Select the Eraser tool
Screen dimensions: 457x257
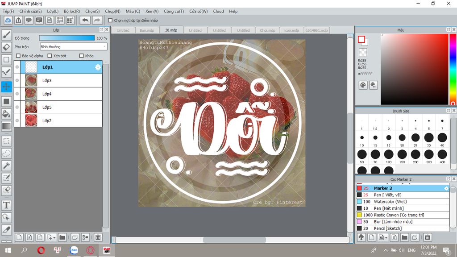click(6, 47)
